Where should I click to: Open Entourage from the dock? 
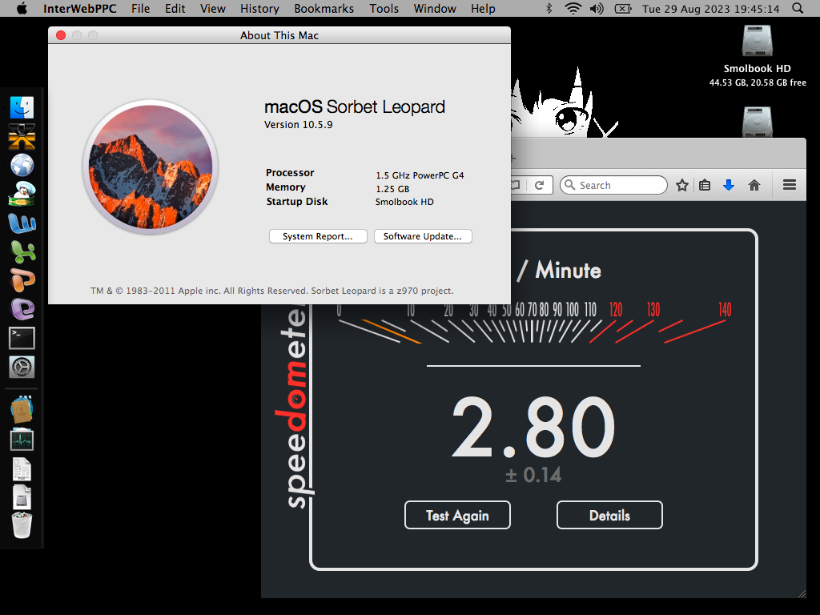[x=22, y=309]
